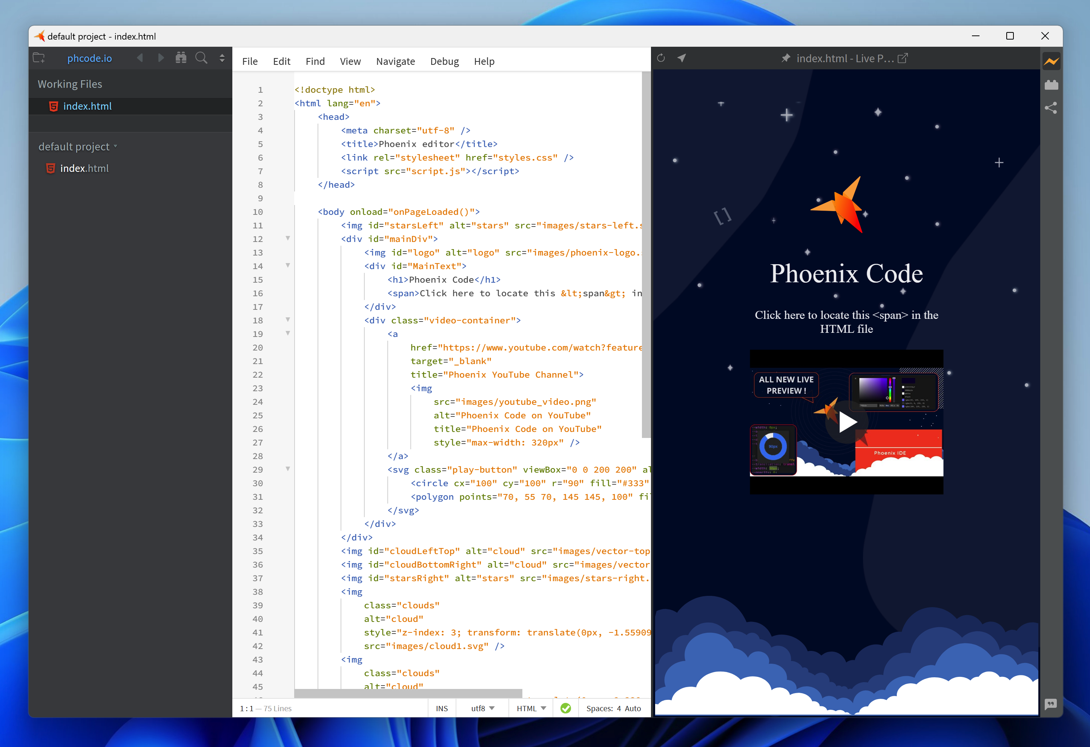Open the Help menu
This screenshot has height=747, width=1090.
[484, 61]
